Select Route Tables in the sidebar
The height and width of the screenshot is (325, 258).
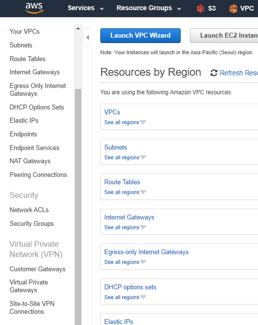pyautogui.click(x=27, y=59)
